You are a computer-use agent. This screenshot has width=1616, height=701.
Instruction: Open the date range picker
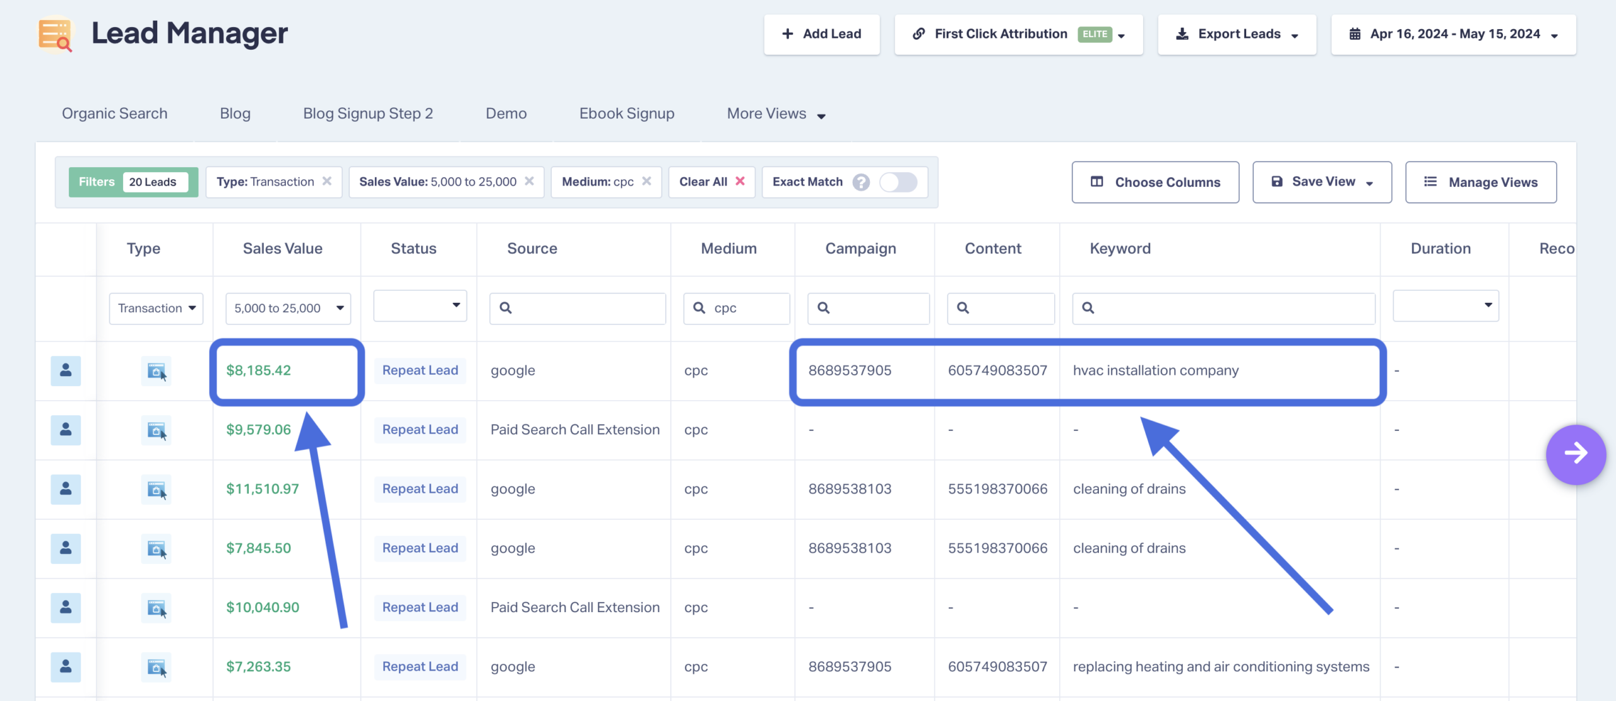click(1453, 34)
